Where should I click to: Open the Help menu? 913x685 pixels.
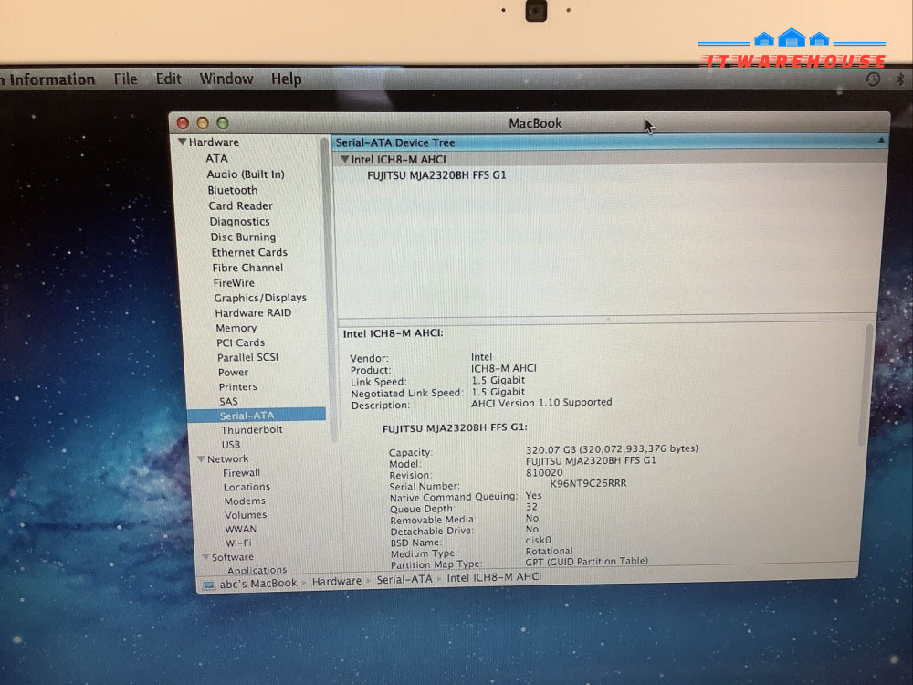pyautogui.click(x=286, y=79)
